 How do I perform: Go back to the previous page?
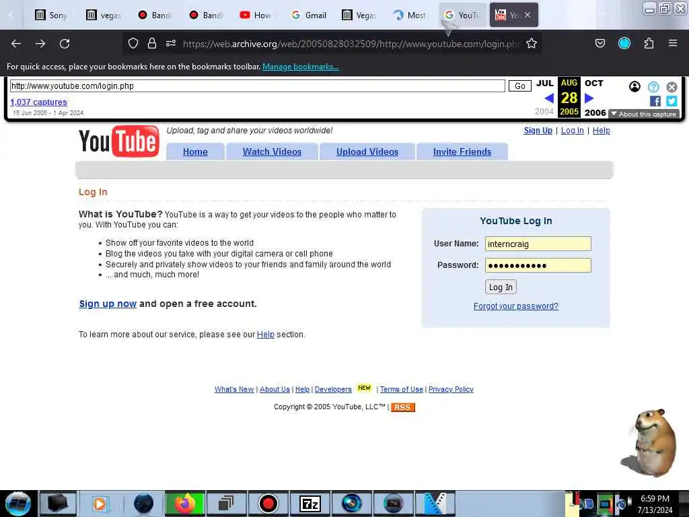16,44
